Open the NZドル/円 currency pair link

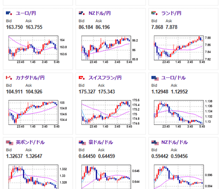pos(99,13)
